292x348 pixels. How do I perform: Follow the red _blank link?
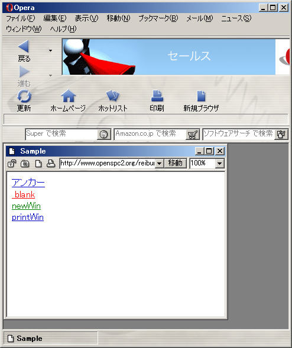(24, 194)
